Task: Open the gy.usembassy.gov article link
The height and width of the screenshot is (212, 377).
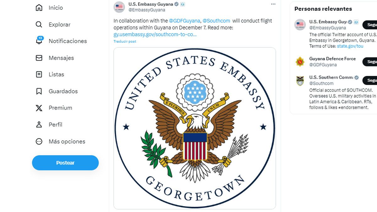Action: (155, 34)
